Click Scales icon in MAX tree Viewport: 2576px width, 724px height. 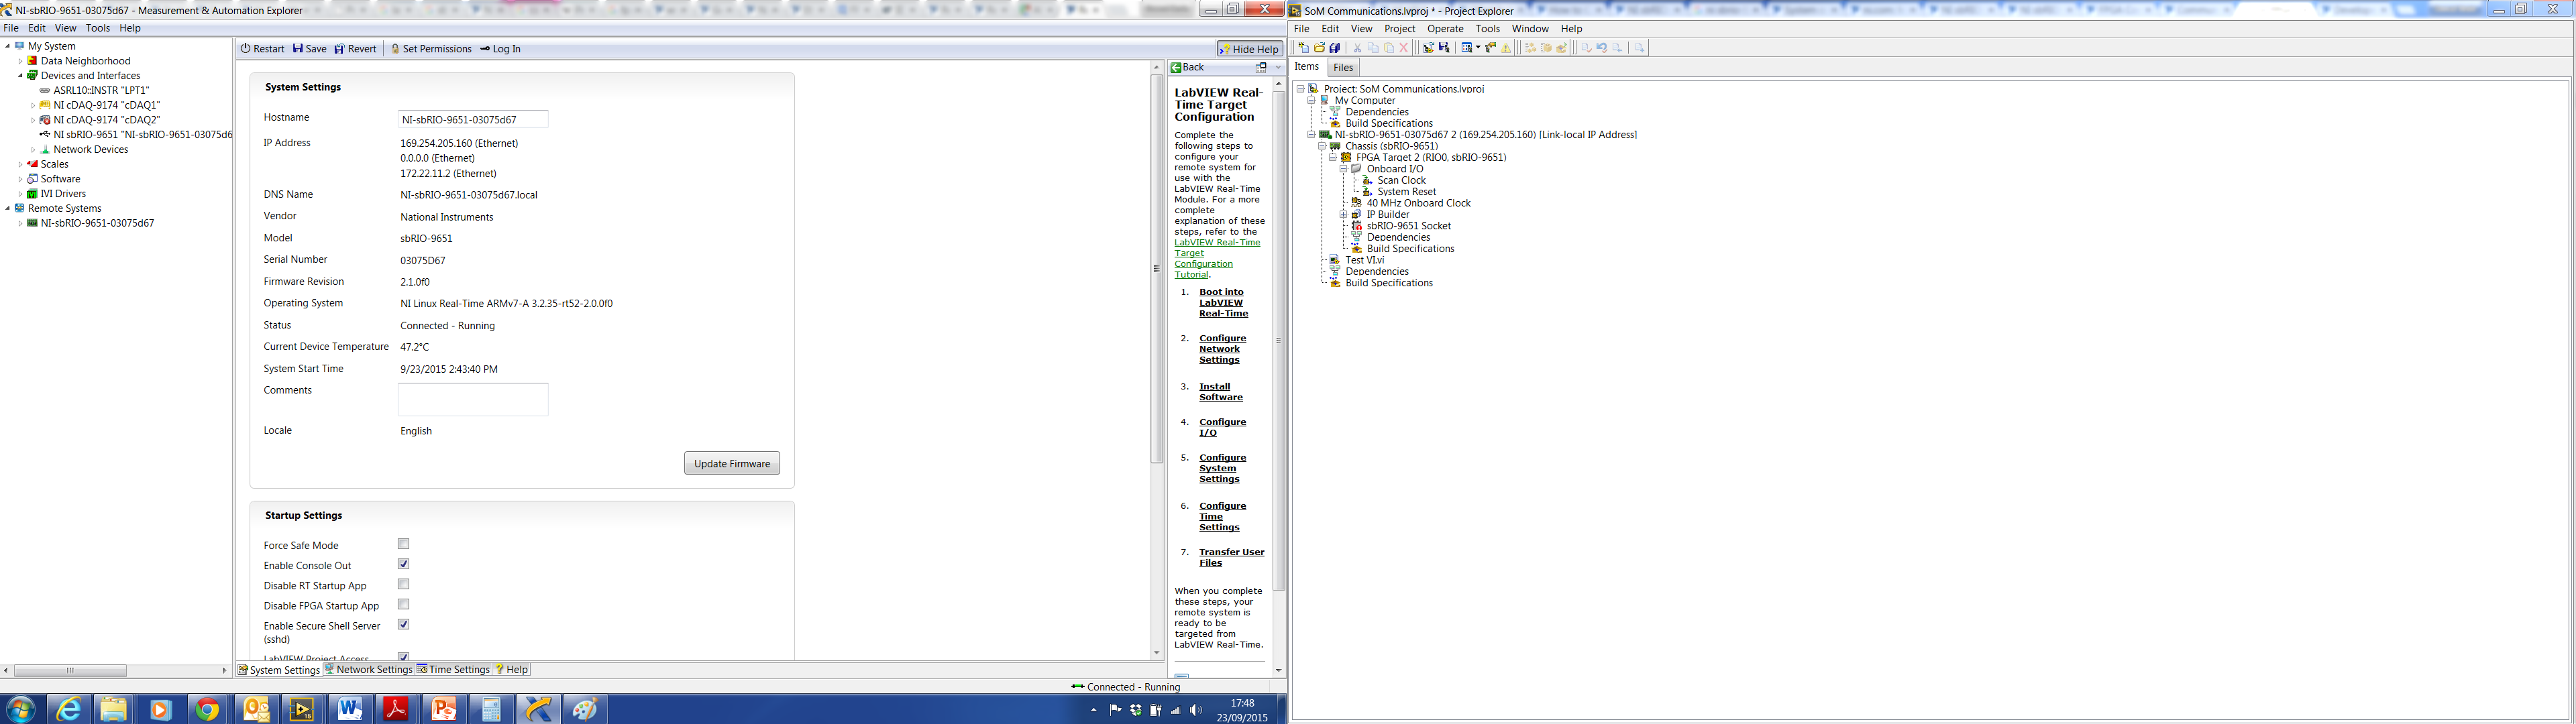pos(32,164)
